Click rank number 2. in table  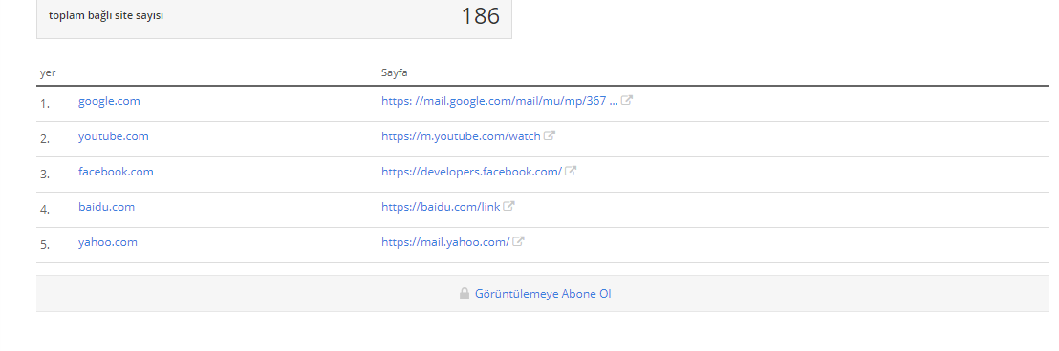click(45, 139)
